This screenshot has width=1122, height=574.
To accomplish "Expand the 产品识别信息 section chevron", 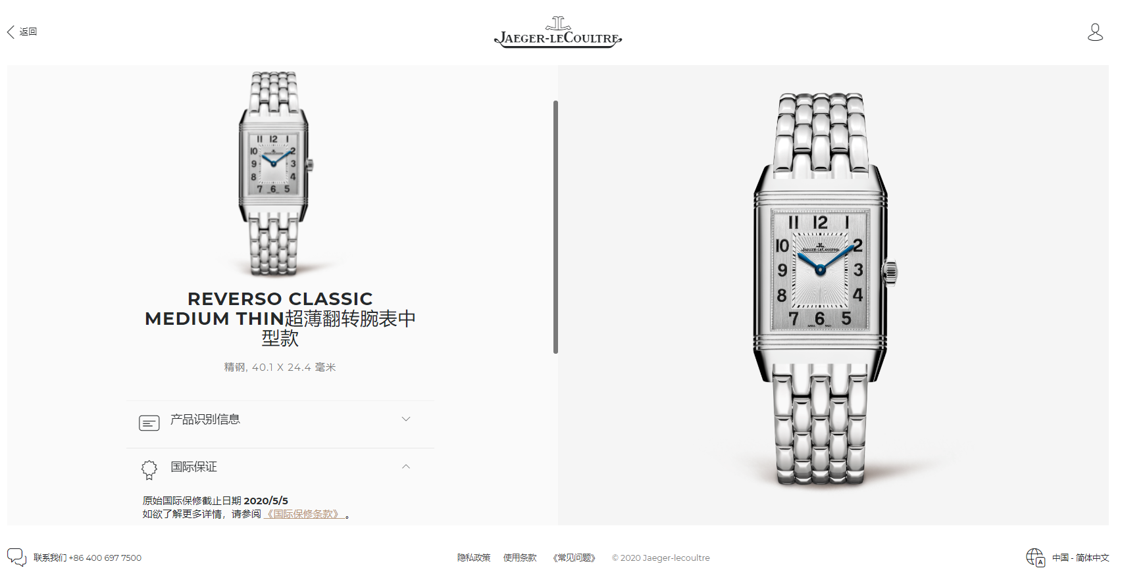I will click(406, 419).
